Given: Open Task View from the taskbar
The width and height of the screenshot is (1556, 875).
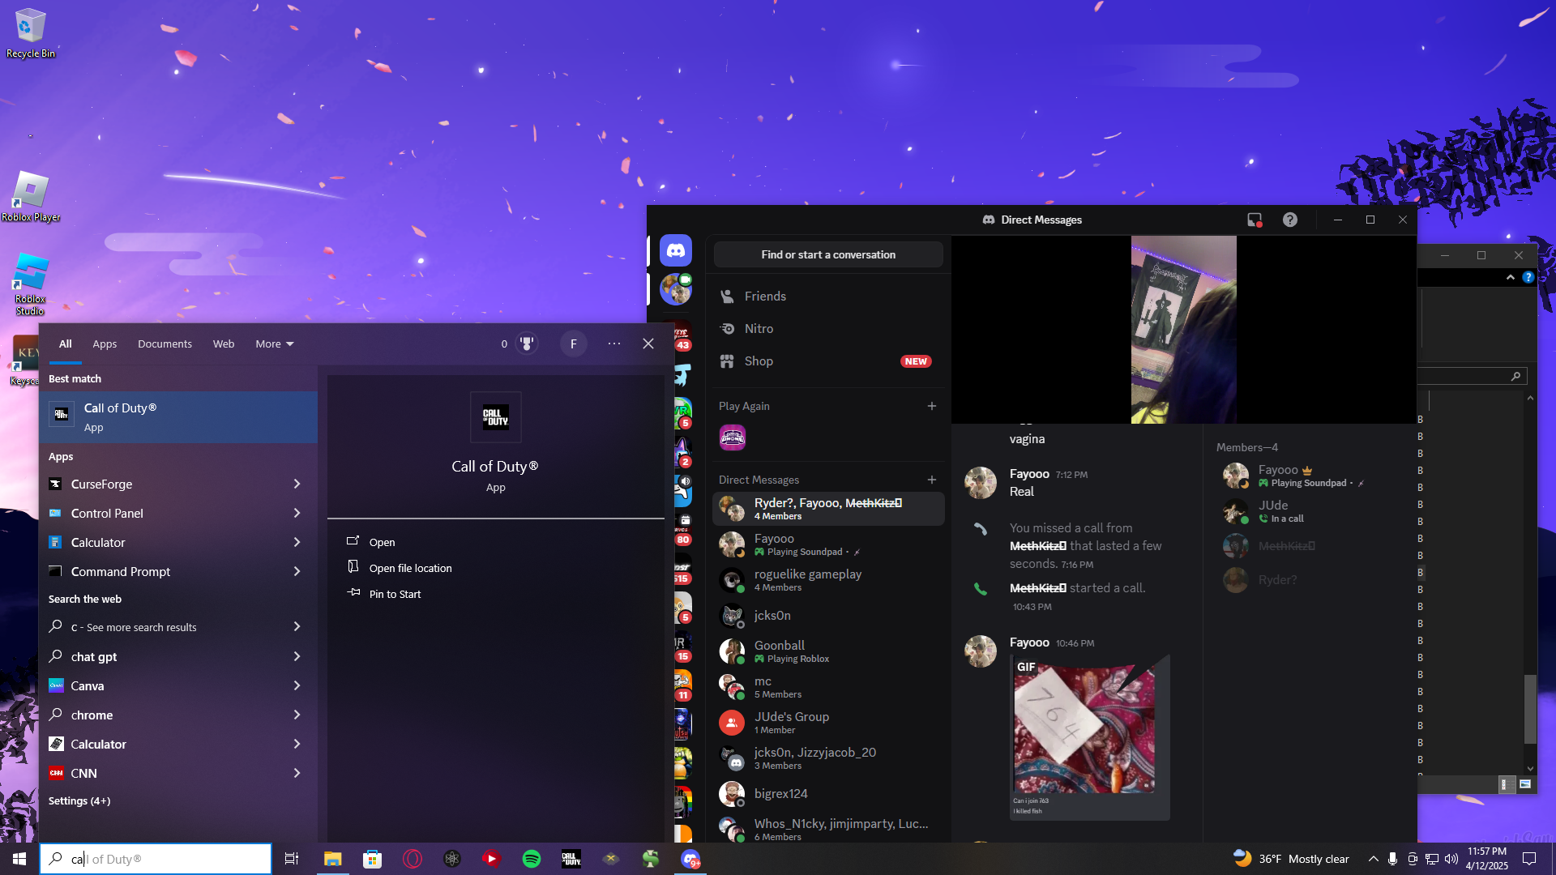Looking at the screenshot, I should click(292, 859).
